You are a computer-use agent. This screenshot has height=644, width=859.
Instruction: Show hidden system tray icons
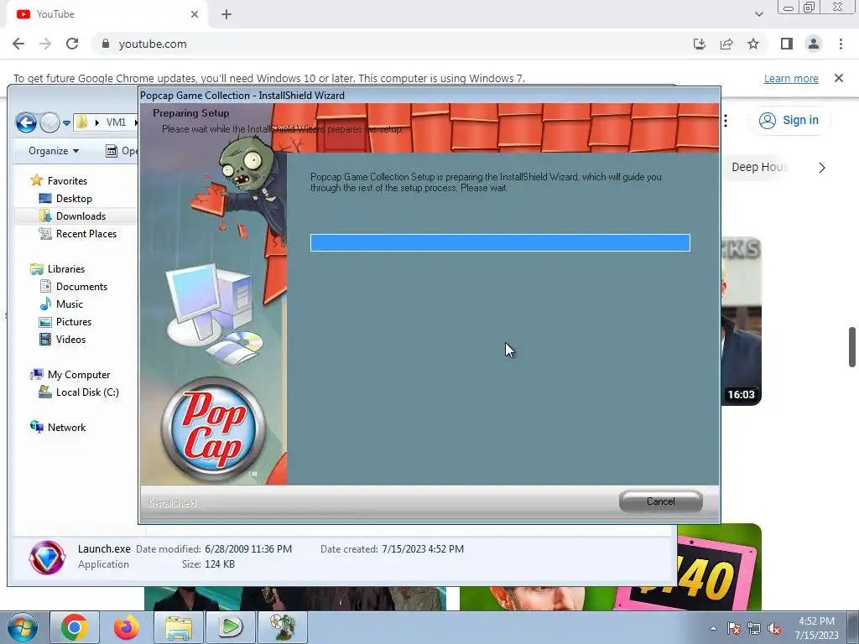tap(713, 628)
